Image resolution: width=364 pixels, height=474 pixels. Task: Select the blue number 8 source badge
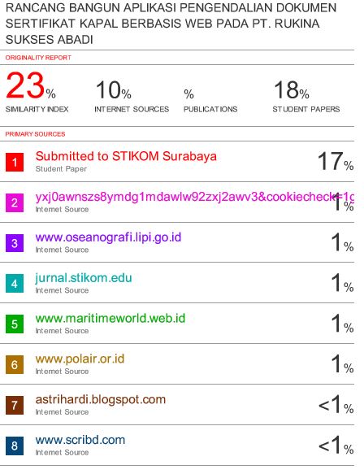coord(15,446)
